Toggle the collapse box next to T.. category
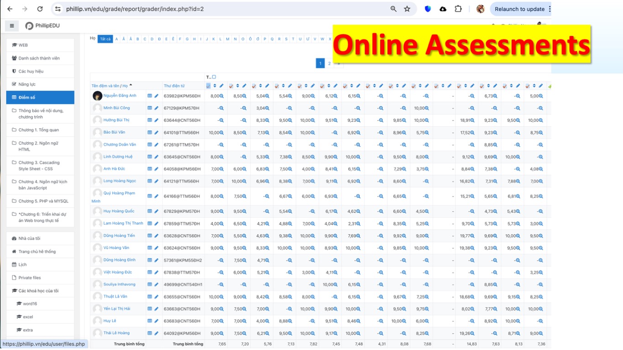The height and width of the screenshot is (350, 623). coord(214,77)
